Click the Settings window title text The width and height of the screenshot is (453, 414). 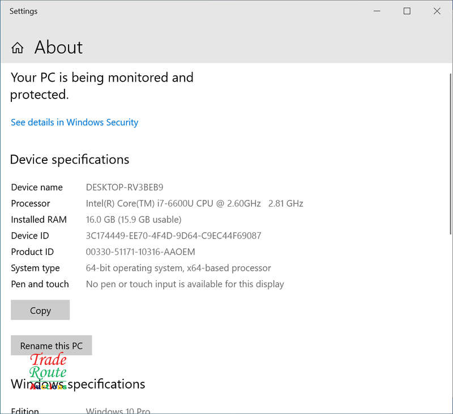click(23, 11)
